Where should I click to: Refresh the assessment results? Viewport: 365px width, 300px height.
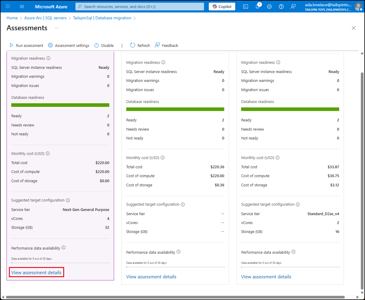tap(140, 45)
